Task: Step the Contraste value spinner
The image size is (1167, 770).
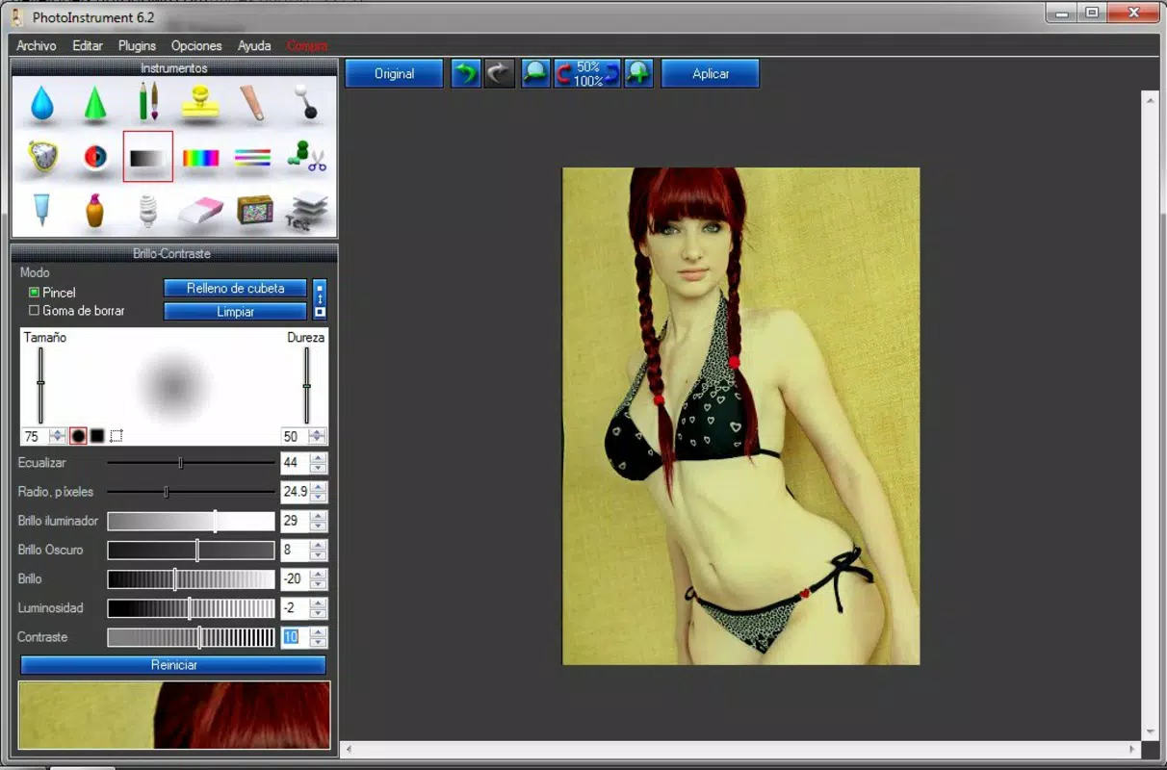Action: pyautogui.click(x=319, y=637)
